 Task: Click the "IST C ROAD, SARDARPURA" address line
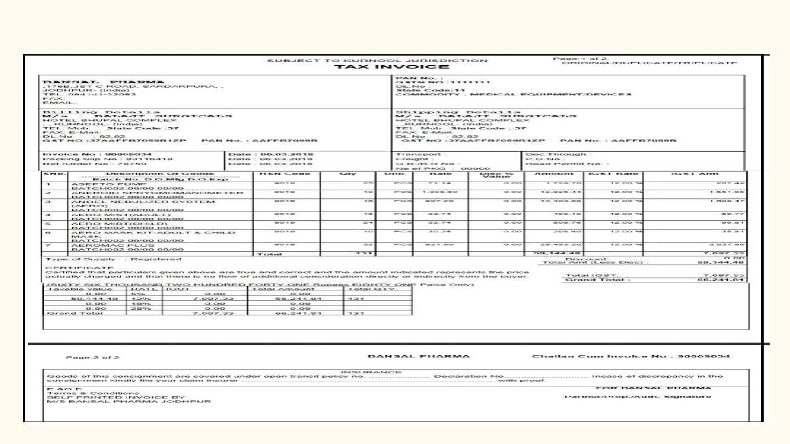[133, 86]
